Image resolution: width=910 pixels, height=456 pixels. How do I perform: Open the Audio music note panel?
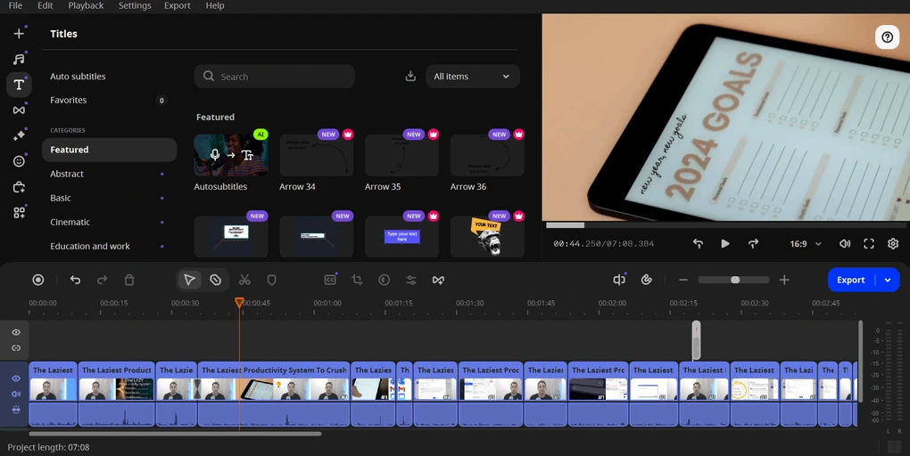pyautogui.click(x=19, y=59)
